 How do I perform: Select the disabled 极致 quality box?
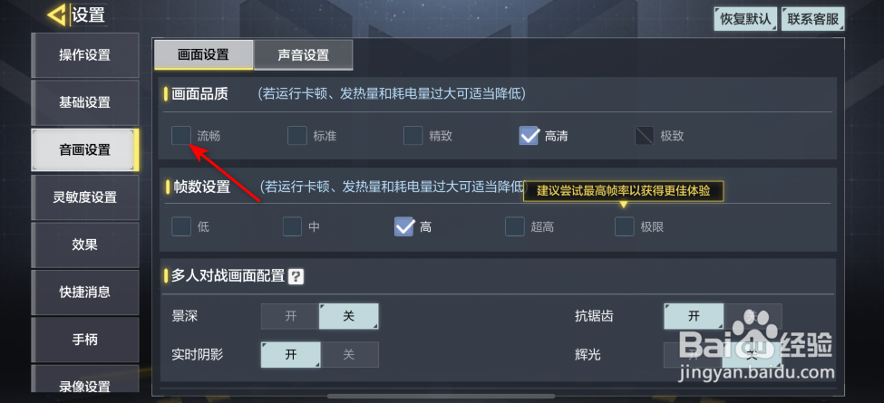point(645,136)
